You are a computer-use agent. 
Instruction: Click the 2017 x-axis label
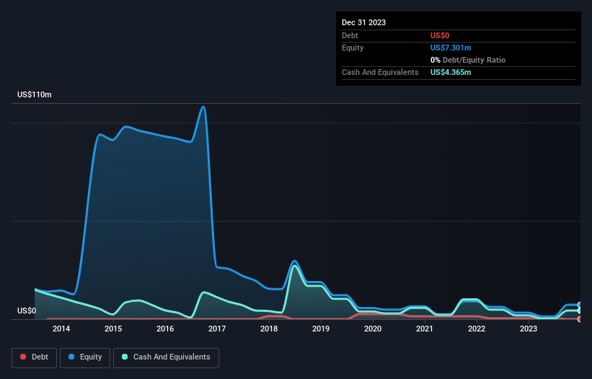click(217, 329)
